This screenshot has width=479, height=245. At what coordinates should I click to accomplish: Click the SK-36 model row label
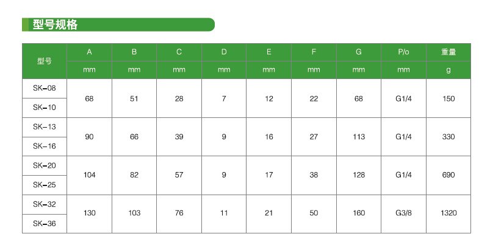coord(45,224)
